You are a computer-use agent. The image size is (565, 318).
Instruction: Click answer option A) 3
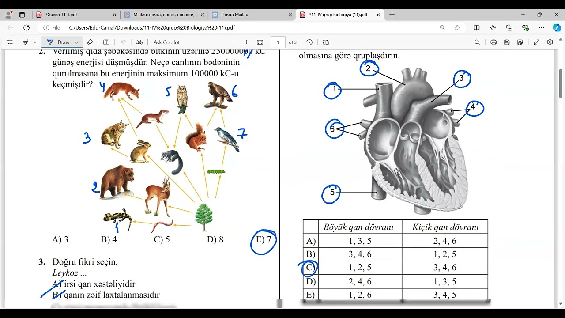[60, 240]
